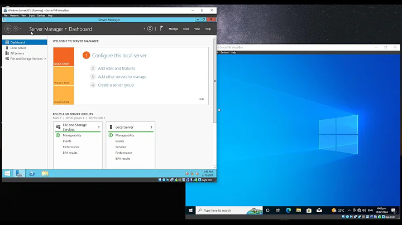The image size is (402, 225).
Task: Open Mail app from Windows 10 taskbar
Action: [319, 211]
